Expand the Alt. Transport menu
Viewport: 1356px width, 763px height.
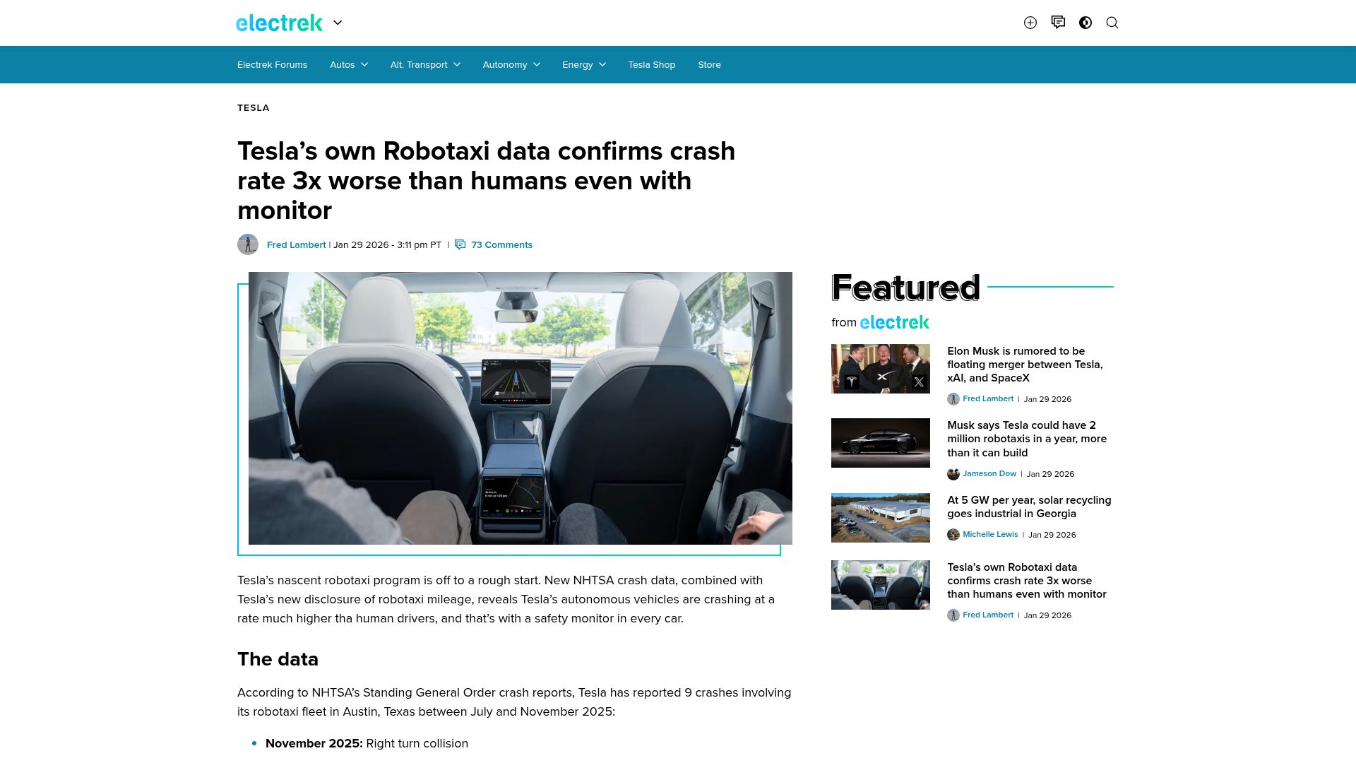425,64
